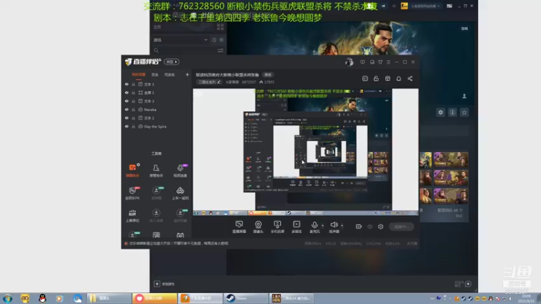Add a camera source (摄像头)
The height and width of the screenshot is (304, 541).
point(258,227)
